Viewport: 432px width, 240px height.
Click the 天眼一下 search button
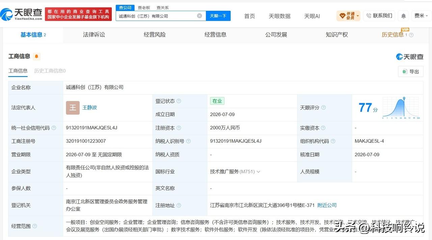[218, 16]
